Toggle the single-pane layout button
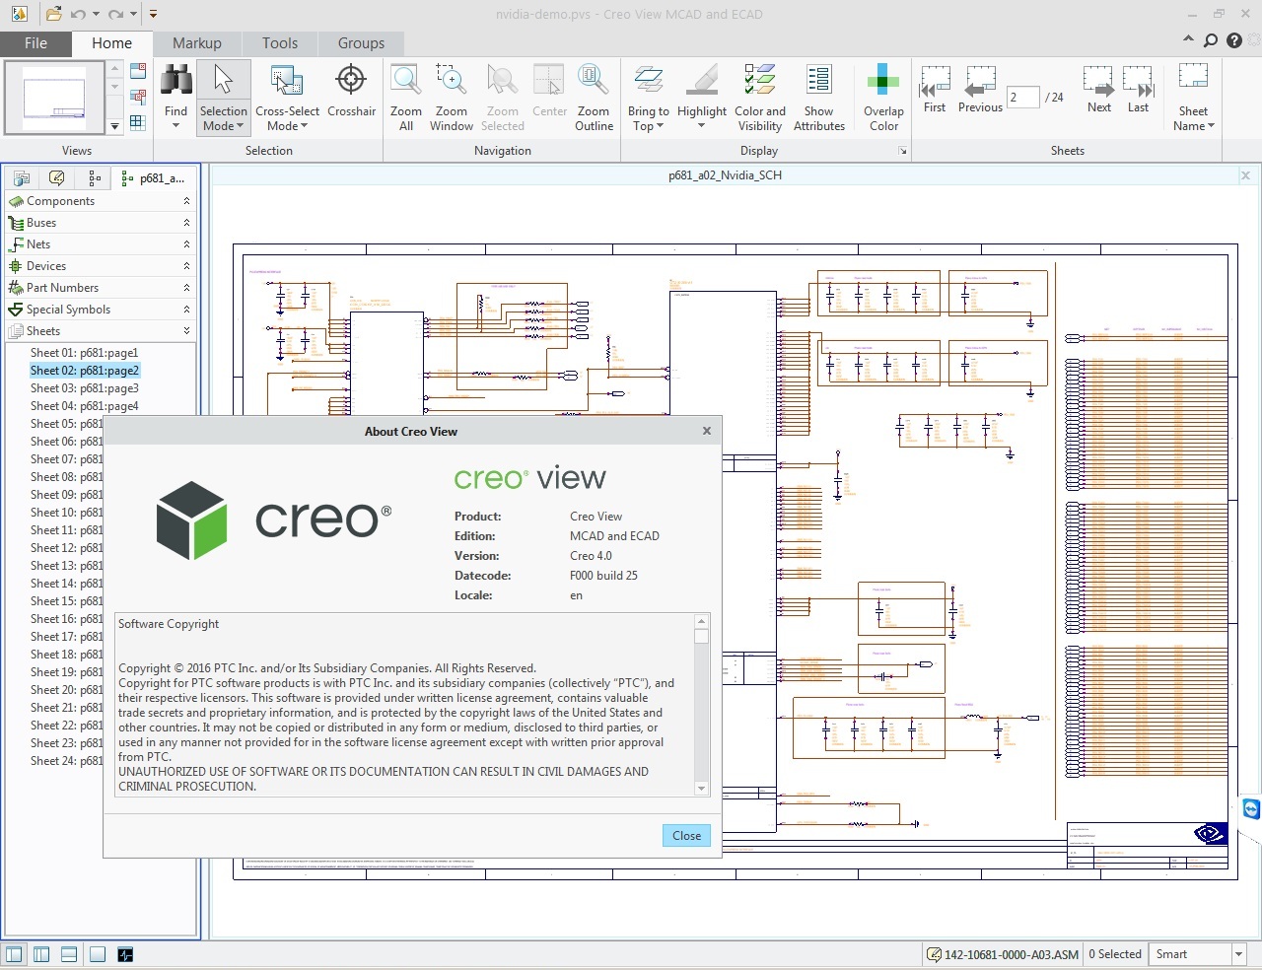The width and height of the screenshot is (1262, 970). [98, 954]
